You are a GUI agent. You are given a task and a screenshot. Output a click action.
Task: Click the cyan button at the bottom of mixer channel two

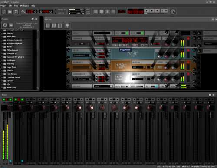22,161
